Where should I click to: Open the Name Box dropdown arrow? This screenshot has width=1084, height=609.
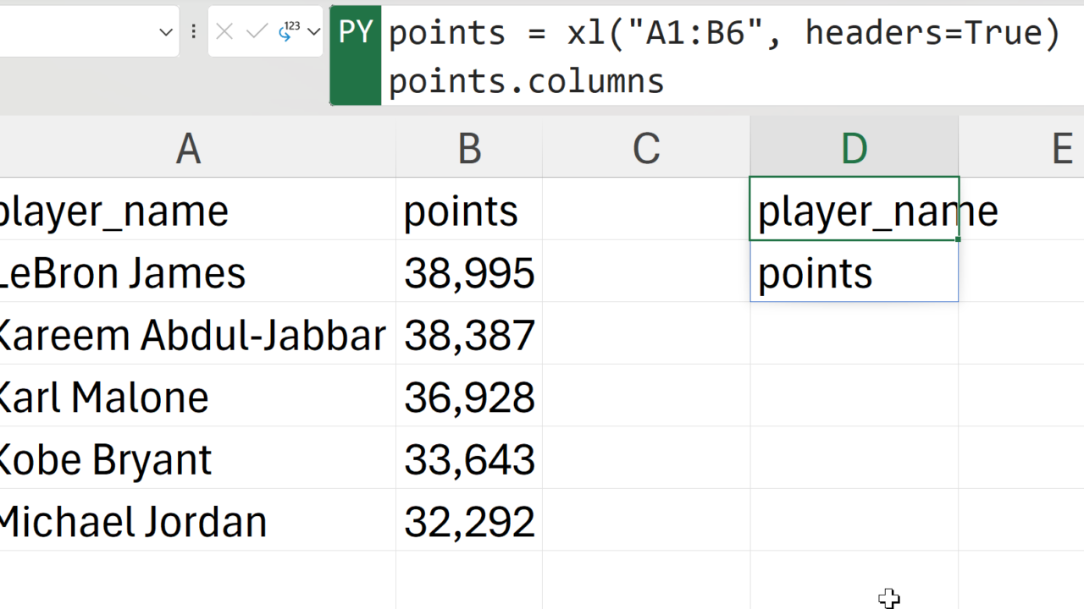pos(166,32)
